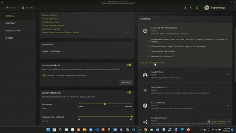Click the Game and App Optimization gauge icon
Image resolution: width=236 pixels, height=133 pixels.
coord(145,31)
